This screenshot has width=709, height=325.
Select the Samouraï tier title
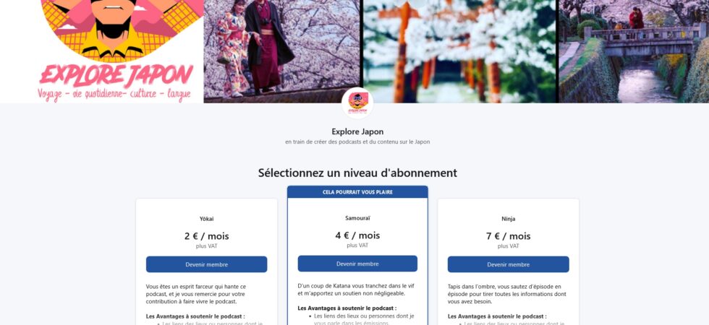click(x=357, y=218)
